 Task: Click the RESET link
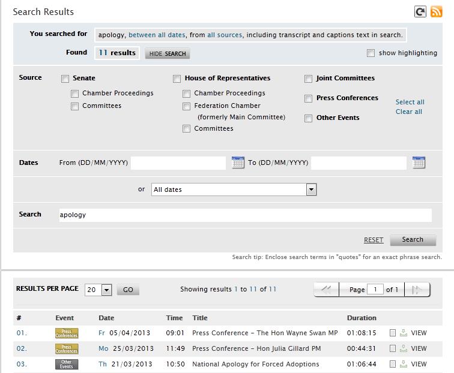(373, 240)
